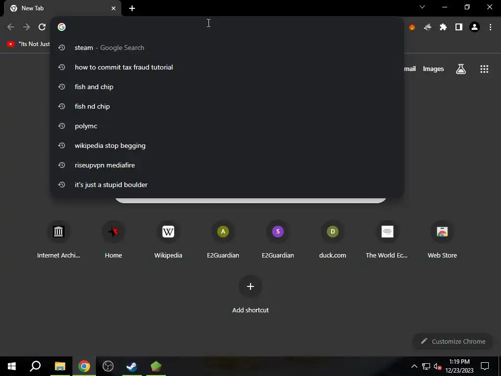Open the PolyMC green block taskbar icon
Image resolution: width=501 pixels, height=376 pixels.
pos(156,366)
